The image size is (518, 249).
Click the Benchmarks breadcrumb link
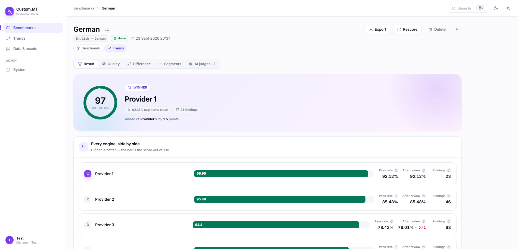tap(84, 8)
